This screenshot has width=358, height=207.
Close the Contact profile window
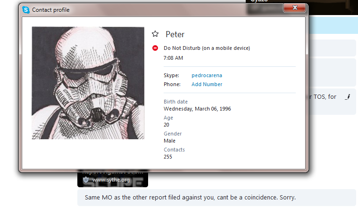[x=294, y=8]
